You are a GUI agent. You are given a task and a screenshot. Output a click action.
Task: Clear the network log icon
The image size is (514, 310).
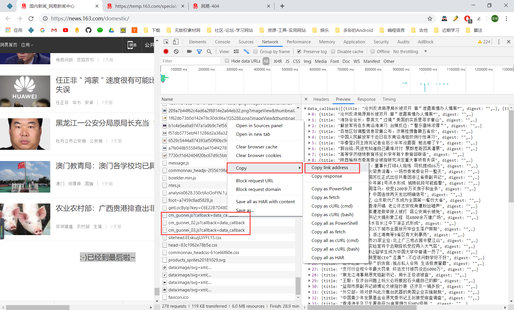tap(176, 51)
